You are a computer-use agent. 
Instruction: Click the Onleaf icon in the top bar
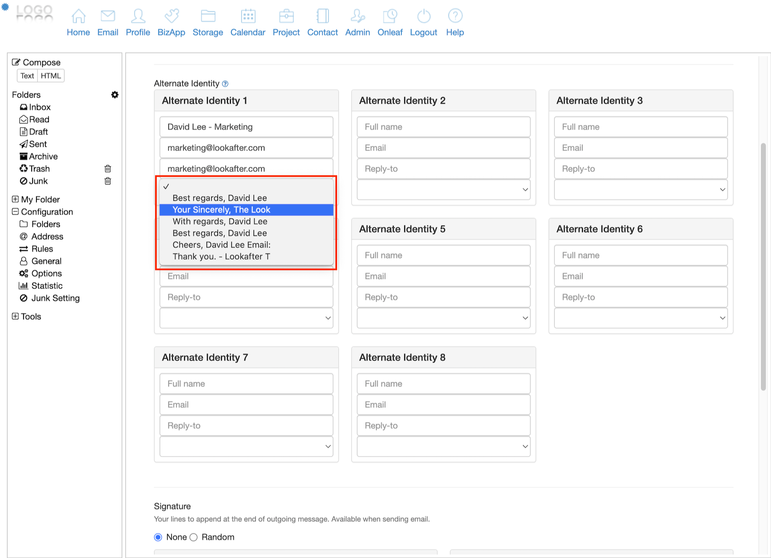point(390,16)
